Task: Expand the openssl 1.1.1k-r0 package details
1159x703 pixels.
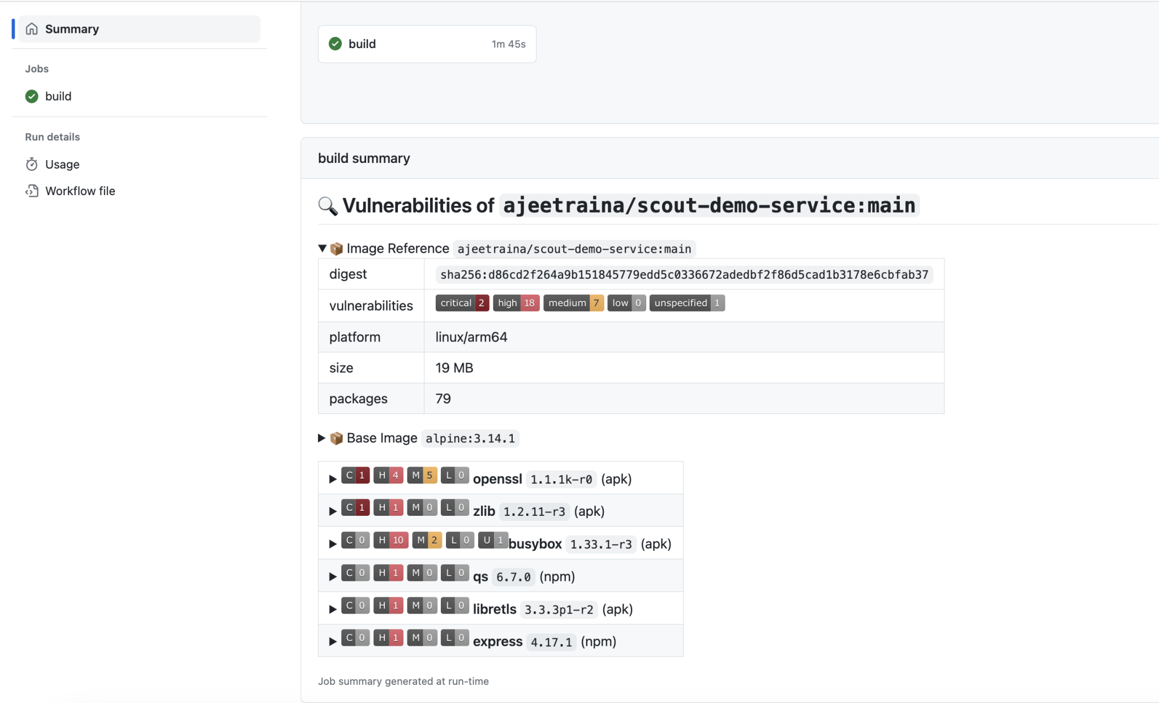Action: point(333,478)
